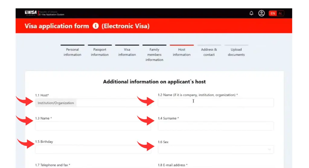
Task: Click the 1.2 company name input field
Action: 216,102
